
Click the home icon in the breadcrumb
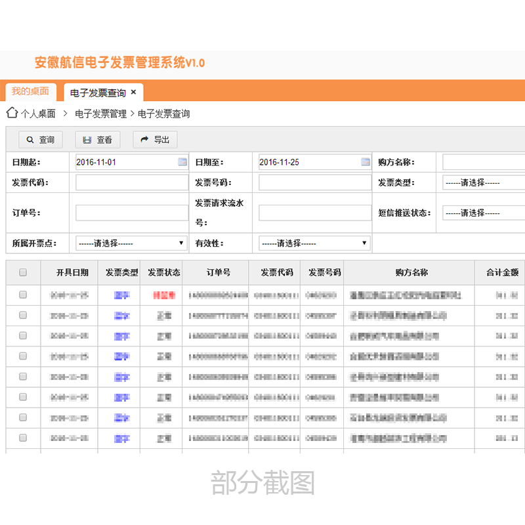coord(12,113)
